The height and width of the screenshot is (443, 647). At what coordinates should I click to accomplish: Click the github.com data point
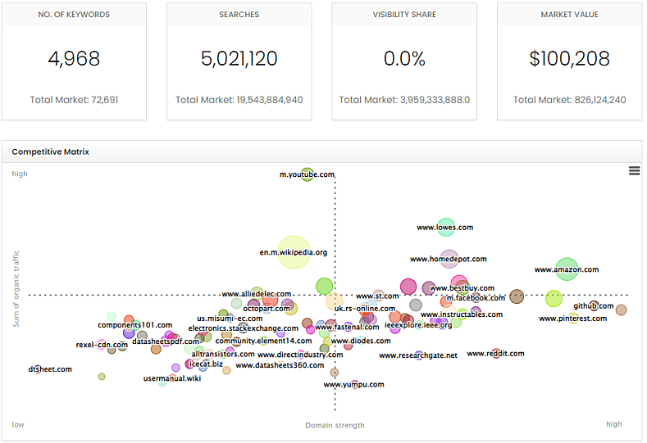tap(594, 305)
